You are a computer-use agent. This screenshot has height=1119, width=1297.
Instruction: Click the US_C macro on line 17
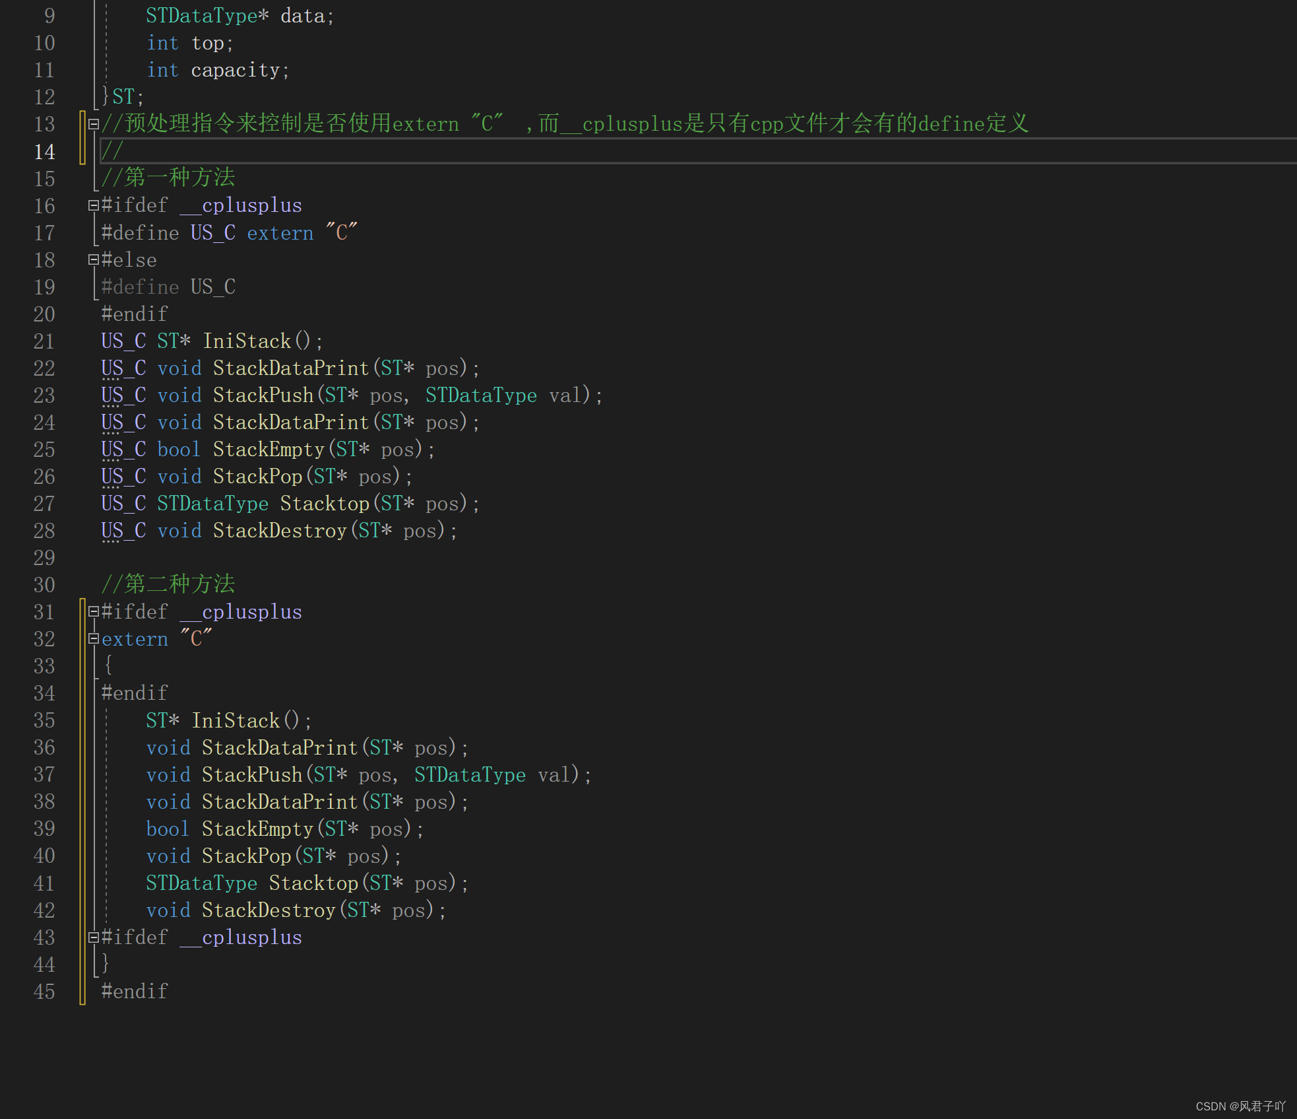point(212,233)
